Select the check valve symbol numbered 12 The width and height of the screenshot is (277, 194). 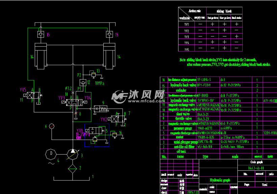83,83
